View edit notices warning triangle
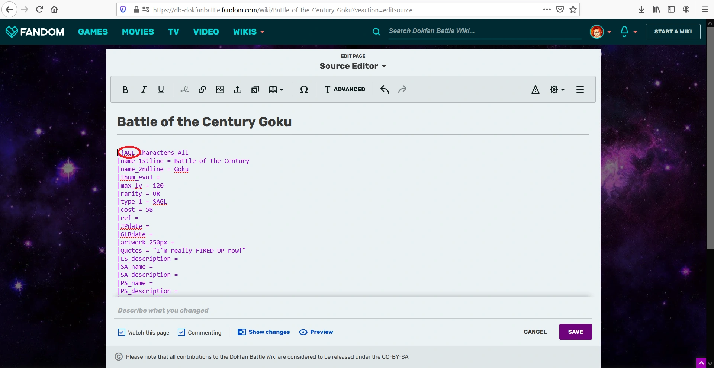714x368 pixels. coord(535,90)
